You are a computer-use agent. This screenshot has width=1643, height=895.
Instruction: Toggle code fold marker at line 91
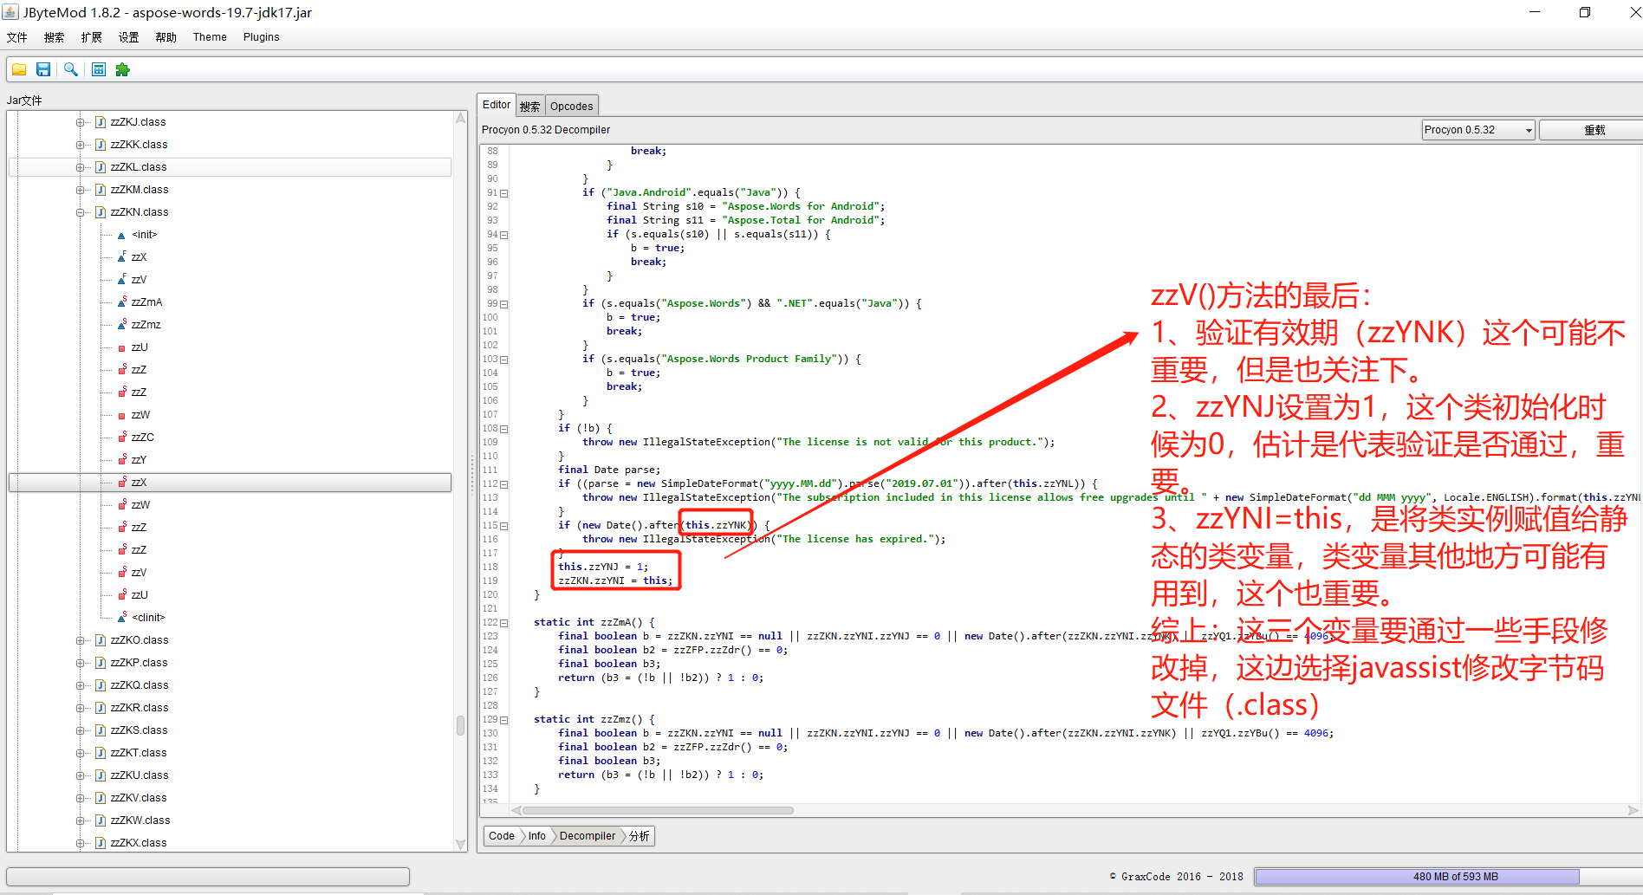click(x=504, y=193)
